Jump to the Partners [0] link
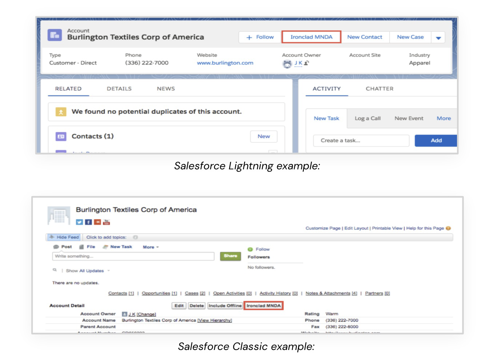Viewport: 489px width, 362px height. pos(377,293)
